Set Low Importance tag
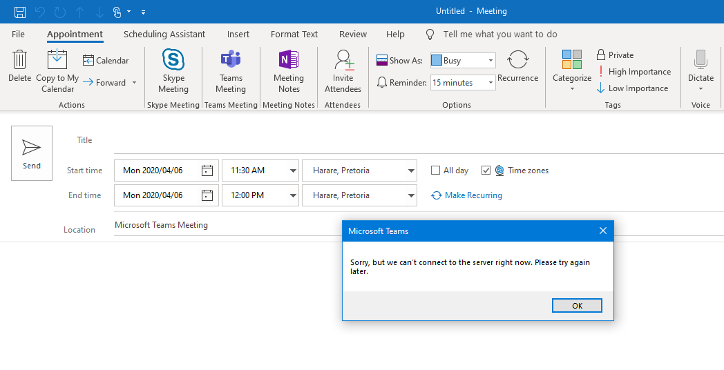Viewport: 724px width, 370px height. tap(632, 88)
